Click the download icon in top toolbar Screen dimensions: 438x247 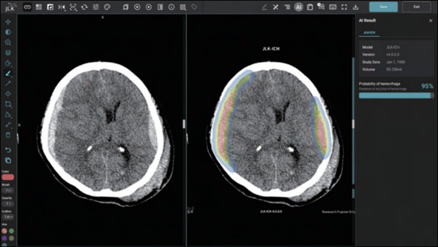(x=355, y=7)
